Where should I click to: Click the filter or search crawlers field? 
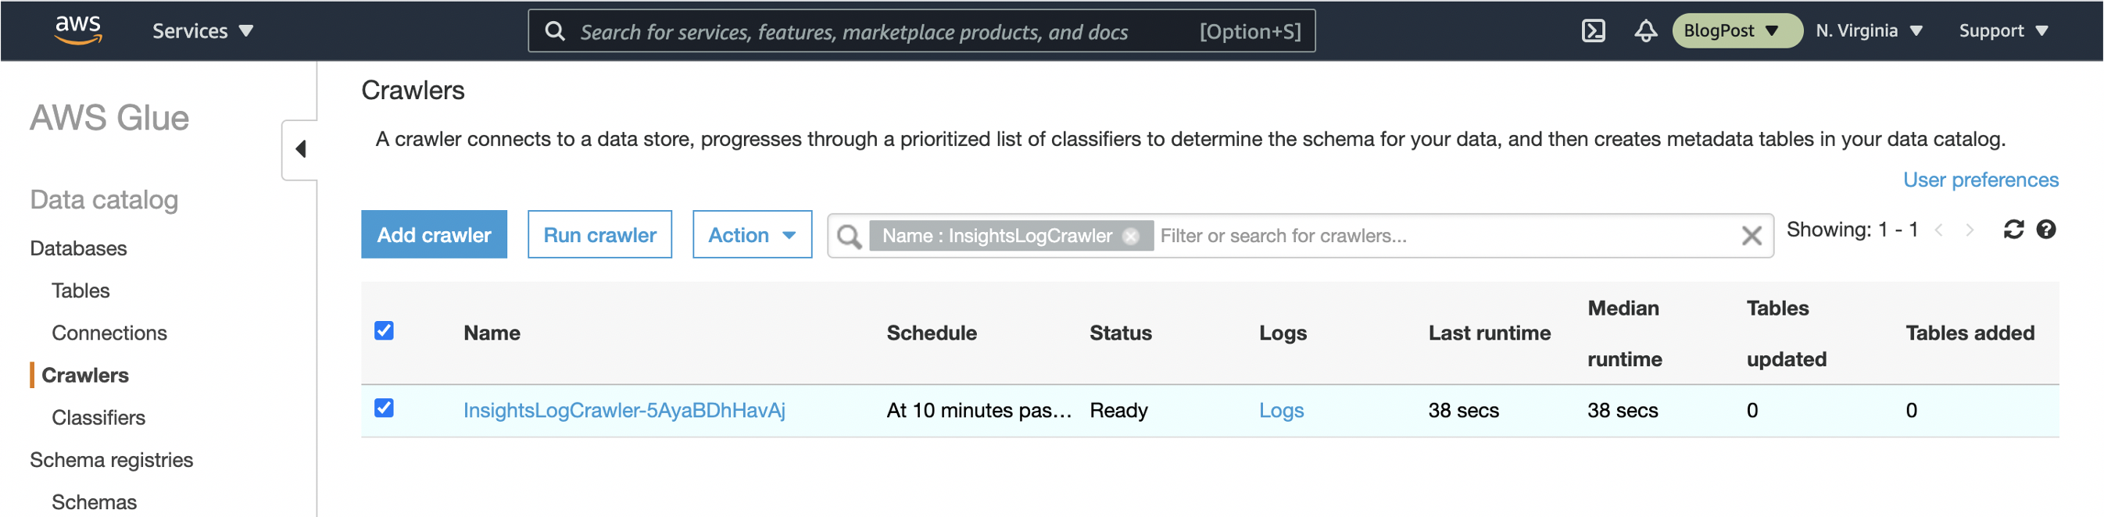[x=1446, y=236]
